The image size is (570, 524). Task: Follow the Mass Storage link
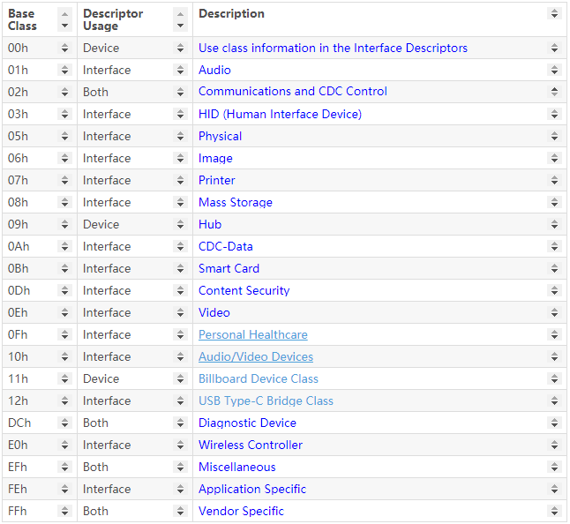[x=235, y=202]
